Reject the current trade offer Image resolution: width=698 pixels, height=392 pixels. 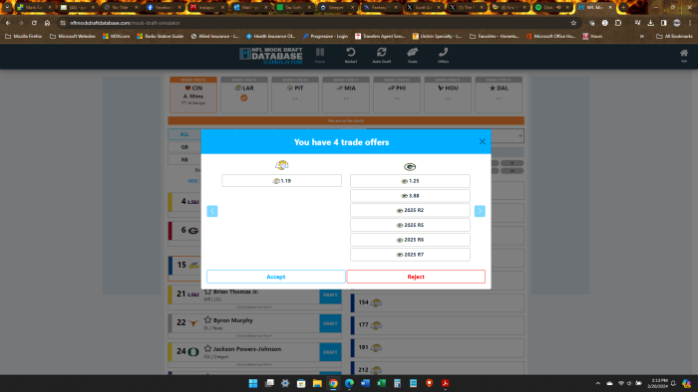tap(416, 277)
